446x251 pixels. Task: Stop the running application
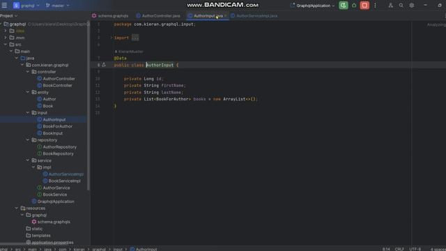pos(364,6)
